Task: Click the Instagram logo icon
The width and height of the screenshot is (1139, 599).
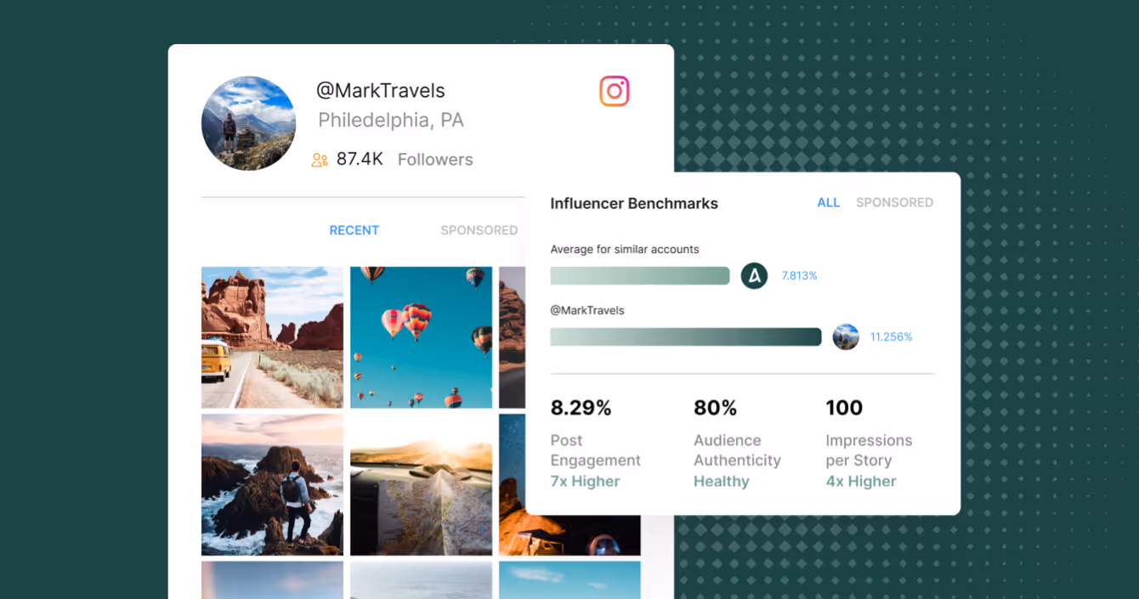Action: click(614, 91)
